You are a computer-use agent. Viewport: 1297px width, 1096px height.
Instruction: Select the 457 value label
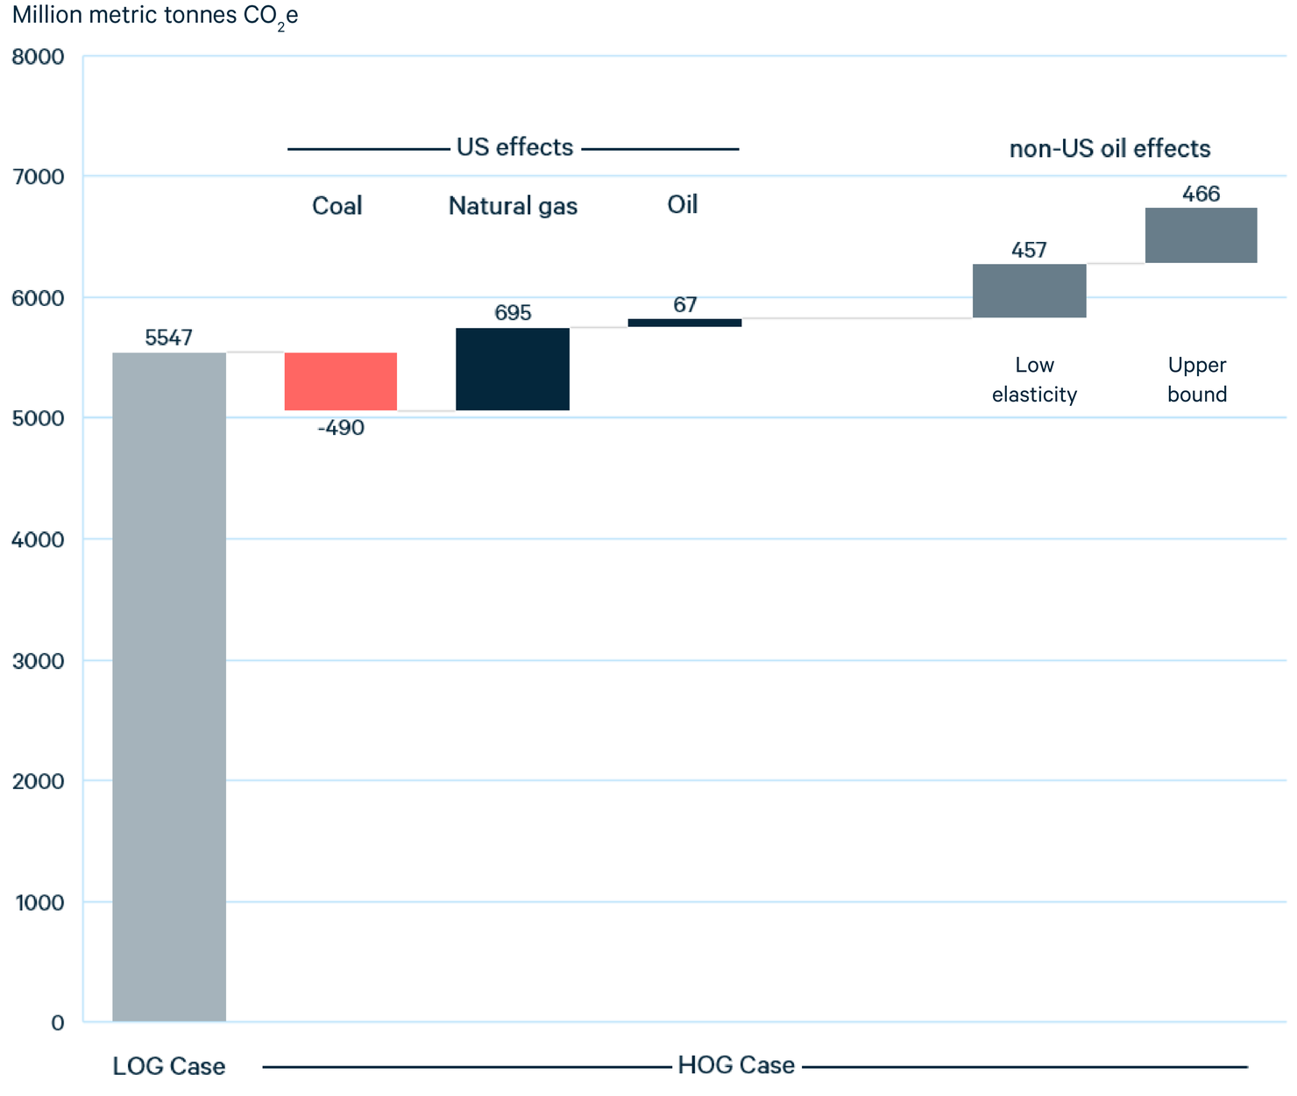(1030, 250)
